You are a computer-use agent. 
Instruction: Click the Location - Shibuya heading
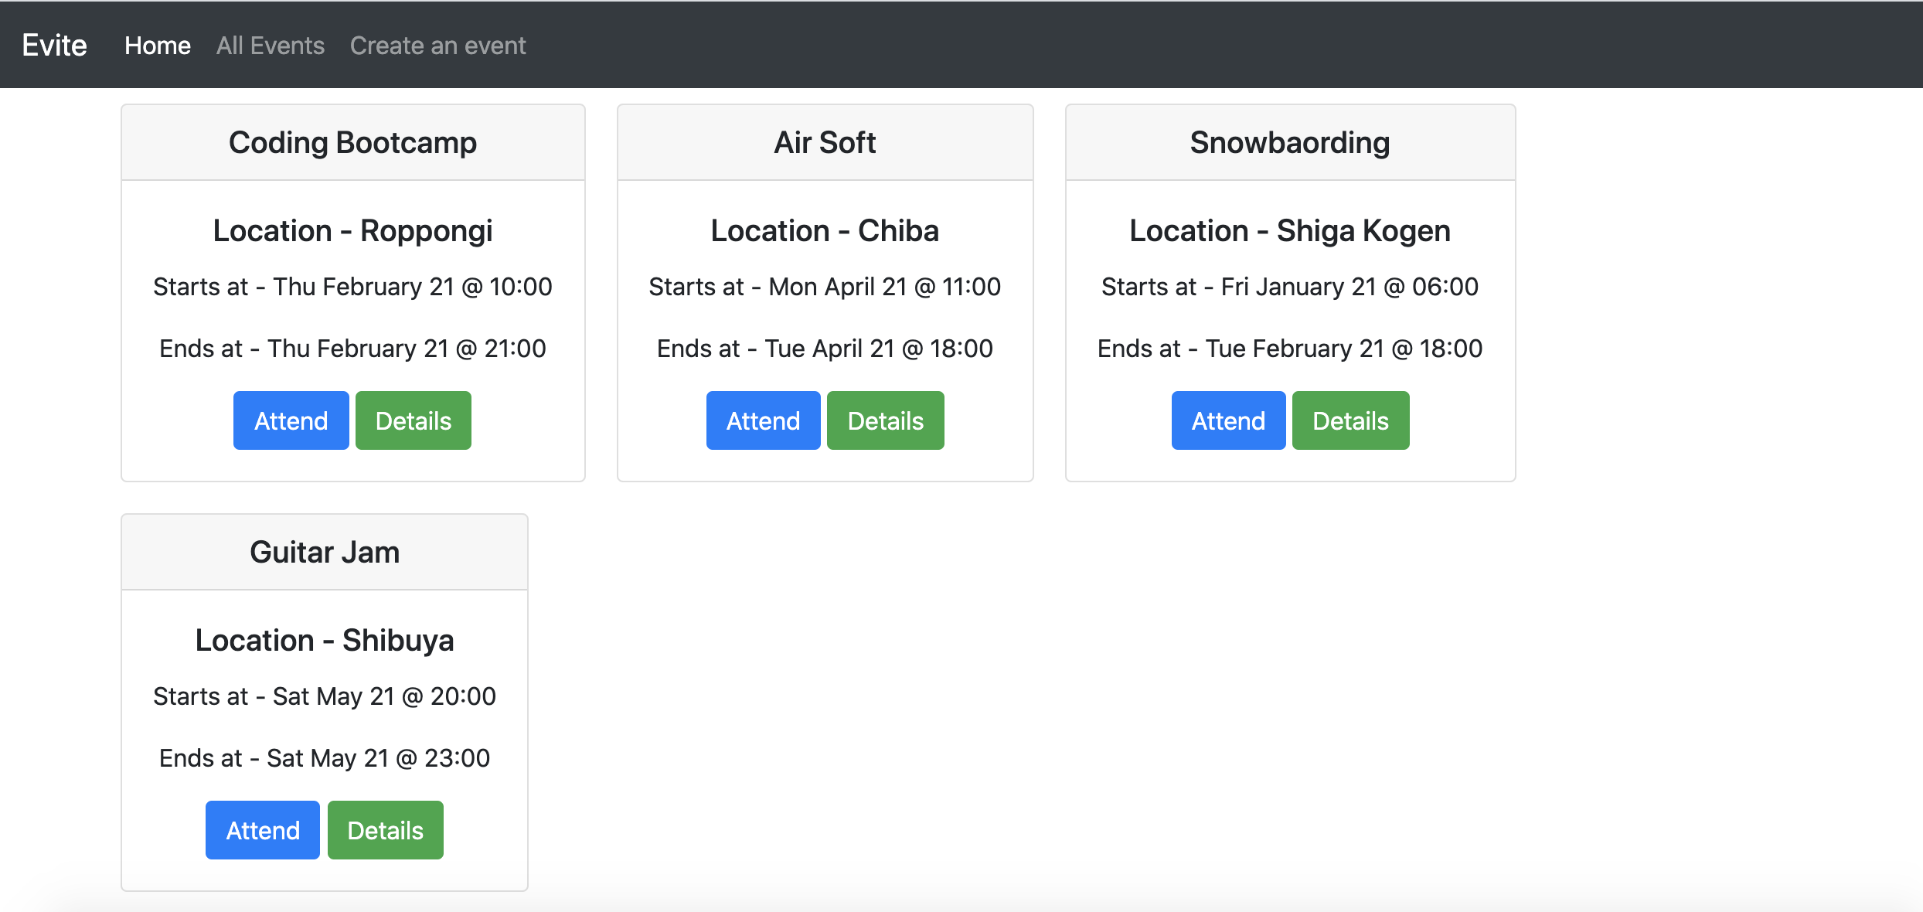click(x=325, y=641)
